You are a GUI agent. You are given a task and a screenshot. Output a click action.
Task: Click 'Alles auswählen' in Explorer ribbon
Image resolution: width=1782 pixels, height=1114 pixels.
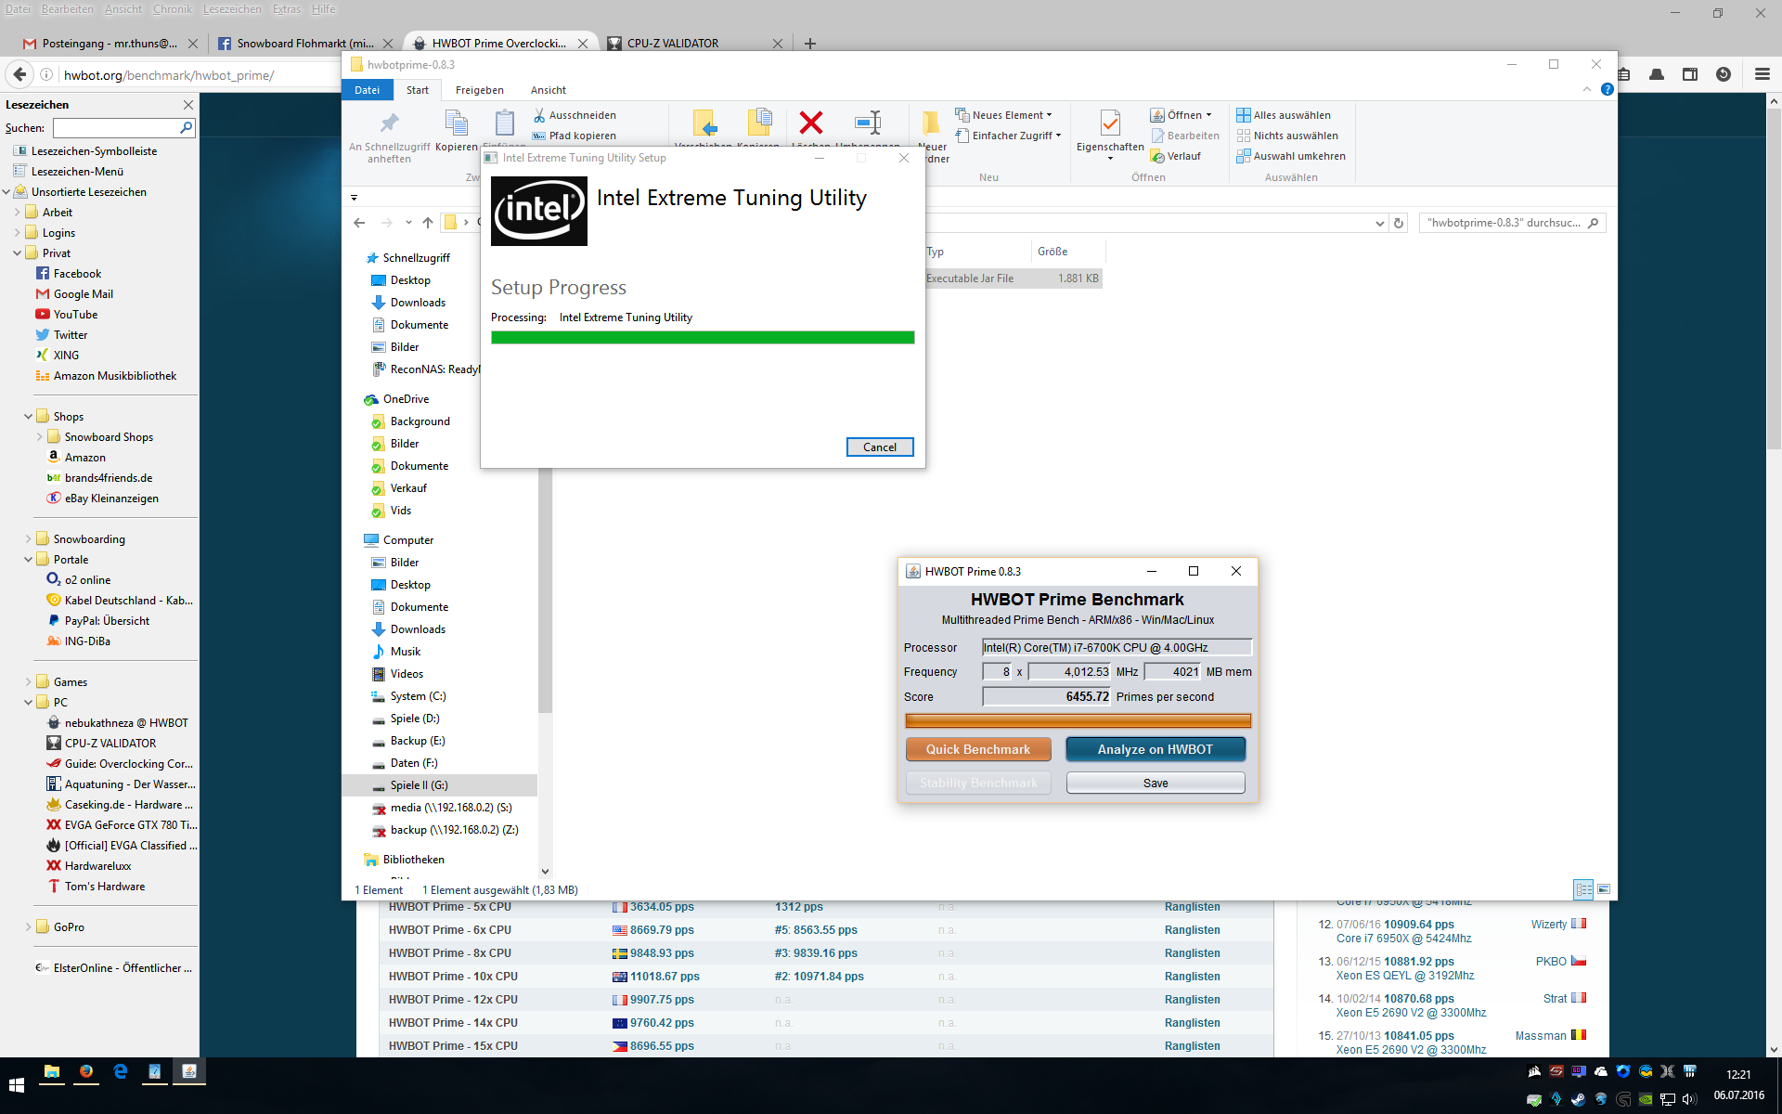click(x=1284, y=115)
